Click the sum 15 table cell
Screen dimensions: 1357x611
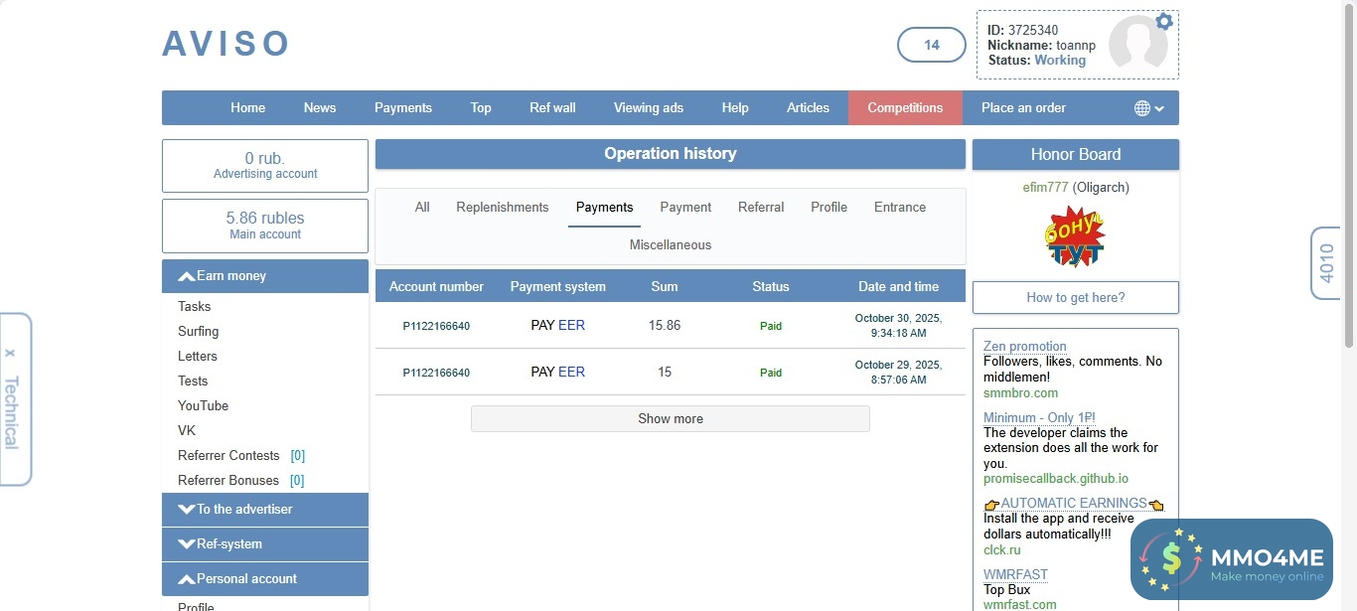pyautogui.click(x=665, y=373)
